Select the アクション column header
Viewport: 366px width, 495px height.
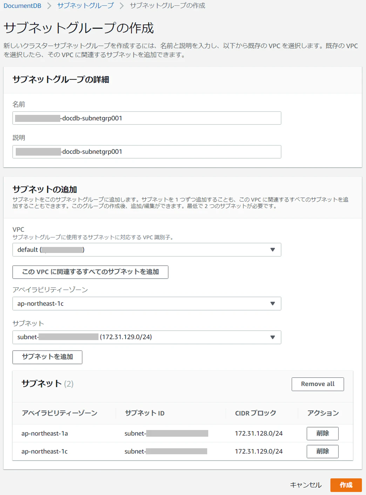tap(323, 413)
